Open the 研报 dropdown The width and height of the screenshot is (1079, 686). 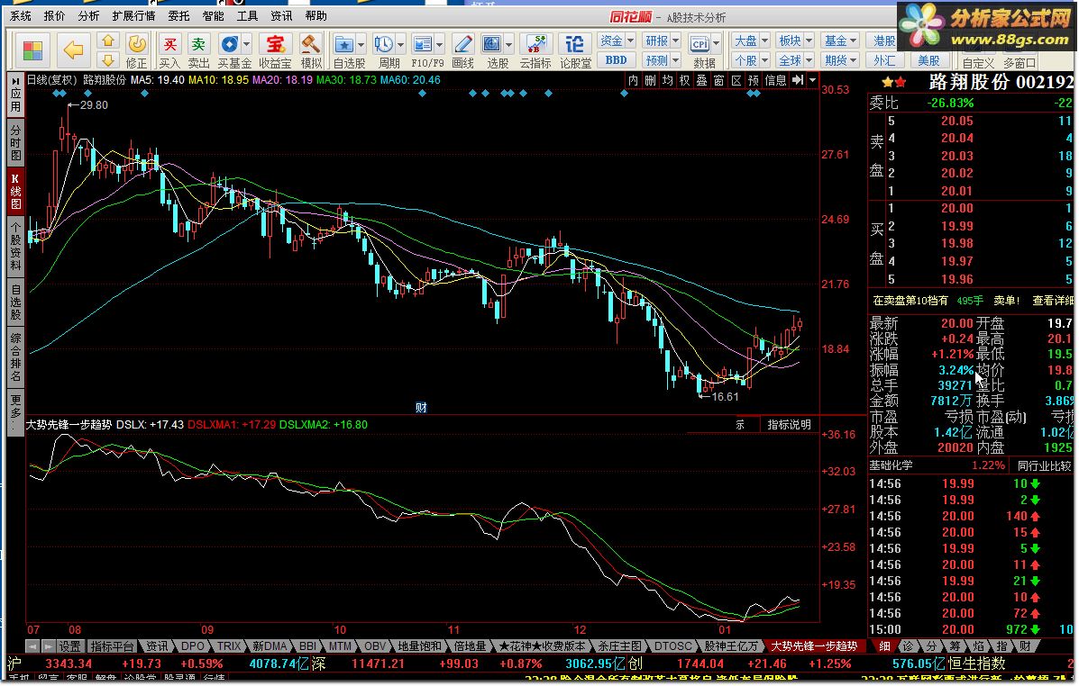pyautogui.click(x=662, y=41)
